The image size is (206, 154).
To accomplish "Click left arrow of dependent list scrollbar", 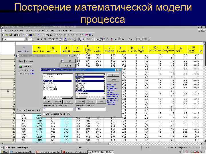I will pyautogui.click(x=44, y=97).
